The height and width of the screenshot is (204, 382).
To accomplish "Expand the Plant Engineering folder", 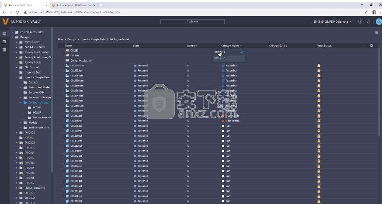I will (x=17, y=188).
